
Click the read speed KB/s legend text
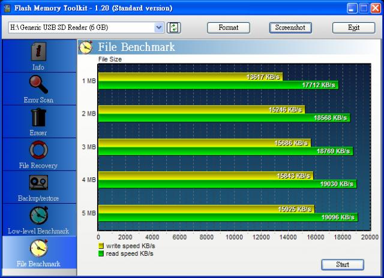click(130, 253)
